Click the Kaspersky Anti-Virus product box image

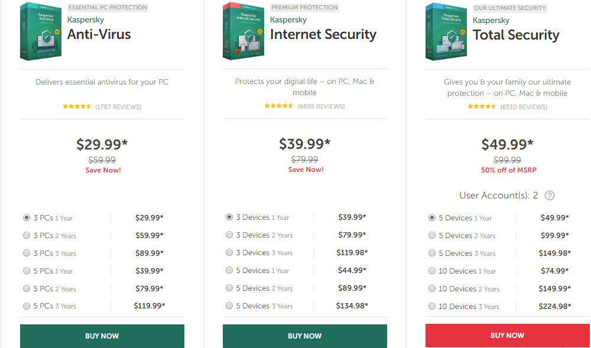coord(41,31)
